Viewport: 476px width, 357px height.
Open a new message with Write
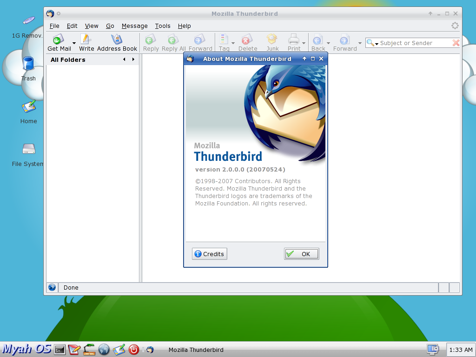pyautogui.click(x=86, y=43)
